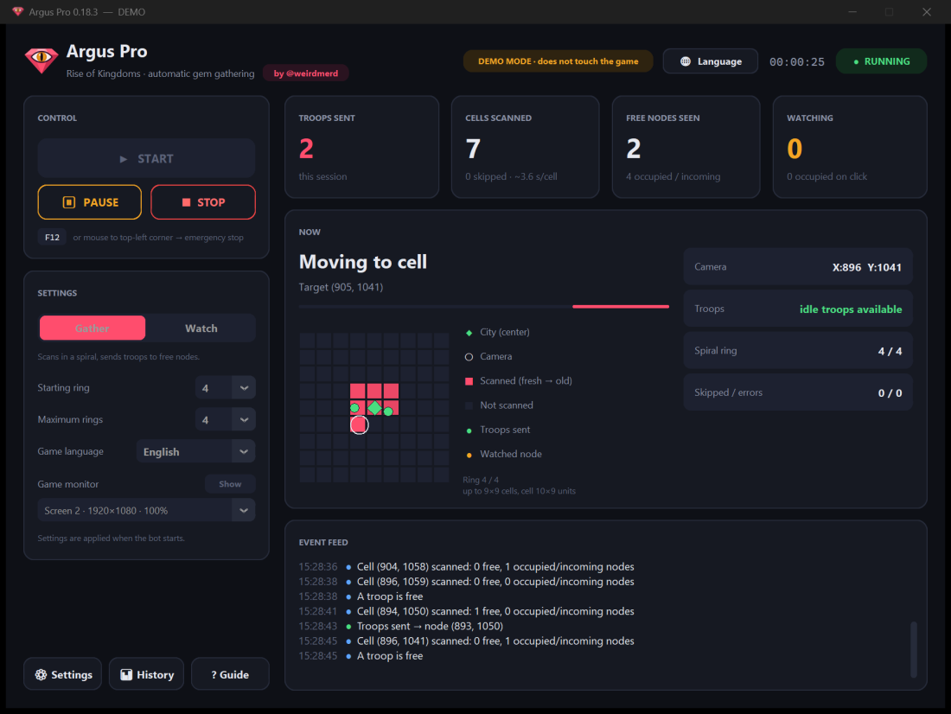Click the Skipped / errors 0 / 0 value
This screenshot has height=714, width=951.
pos(890,393)
